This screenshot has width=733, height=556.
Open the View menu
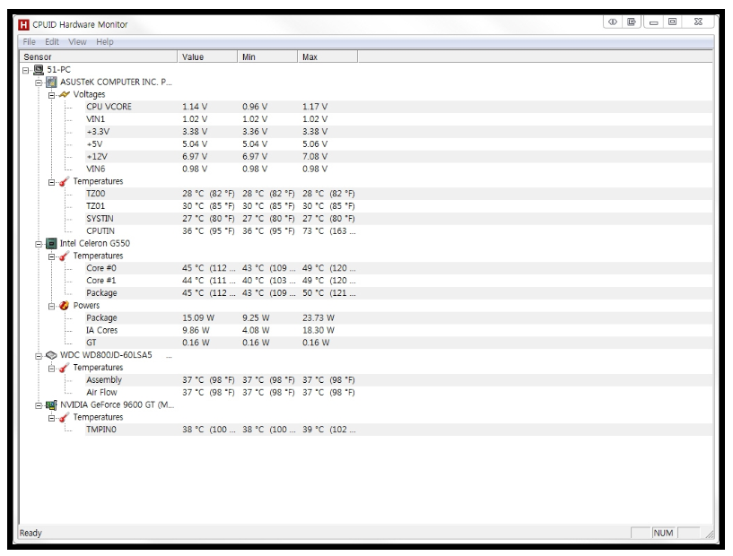coord(77,42)
